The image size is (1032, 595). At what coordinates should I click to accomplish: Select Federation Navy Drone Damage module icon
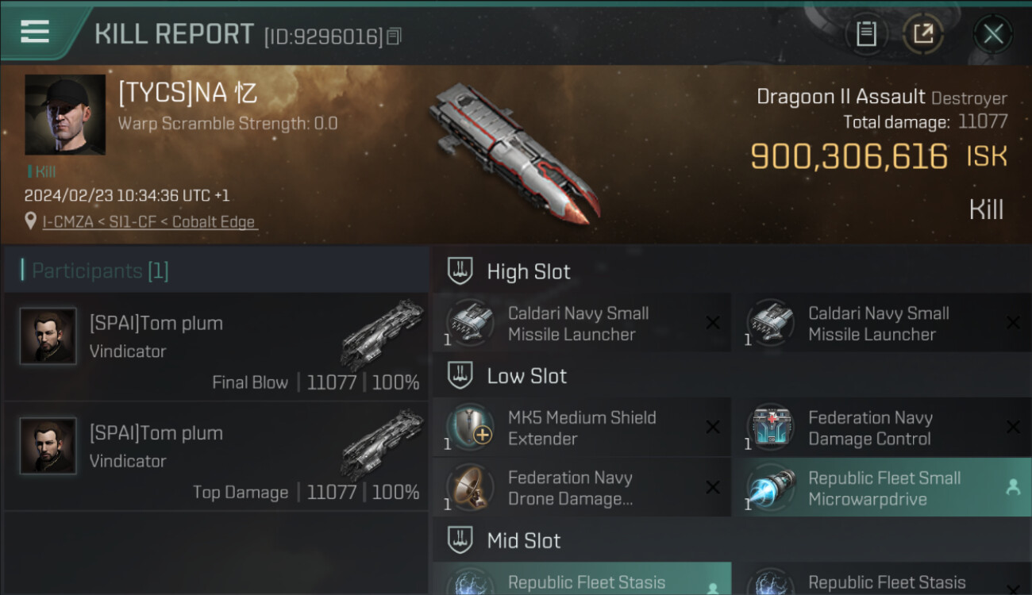coord(470,487)
